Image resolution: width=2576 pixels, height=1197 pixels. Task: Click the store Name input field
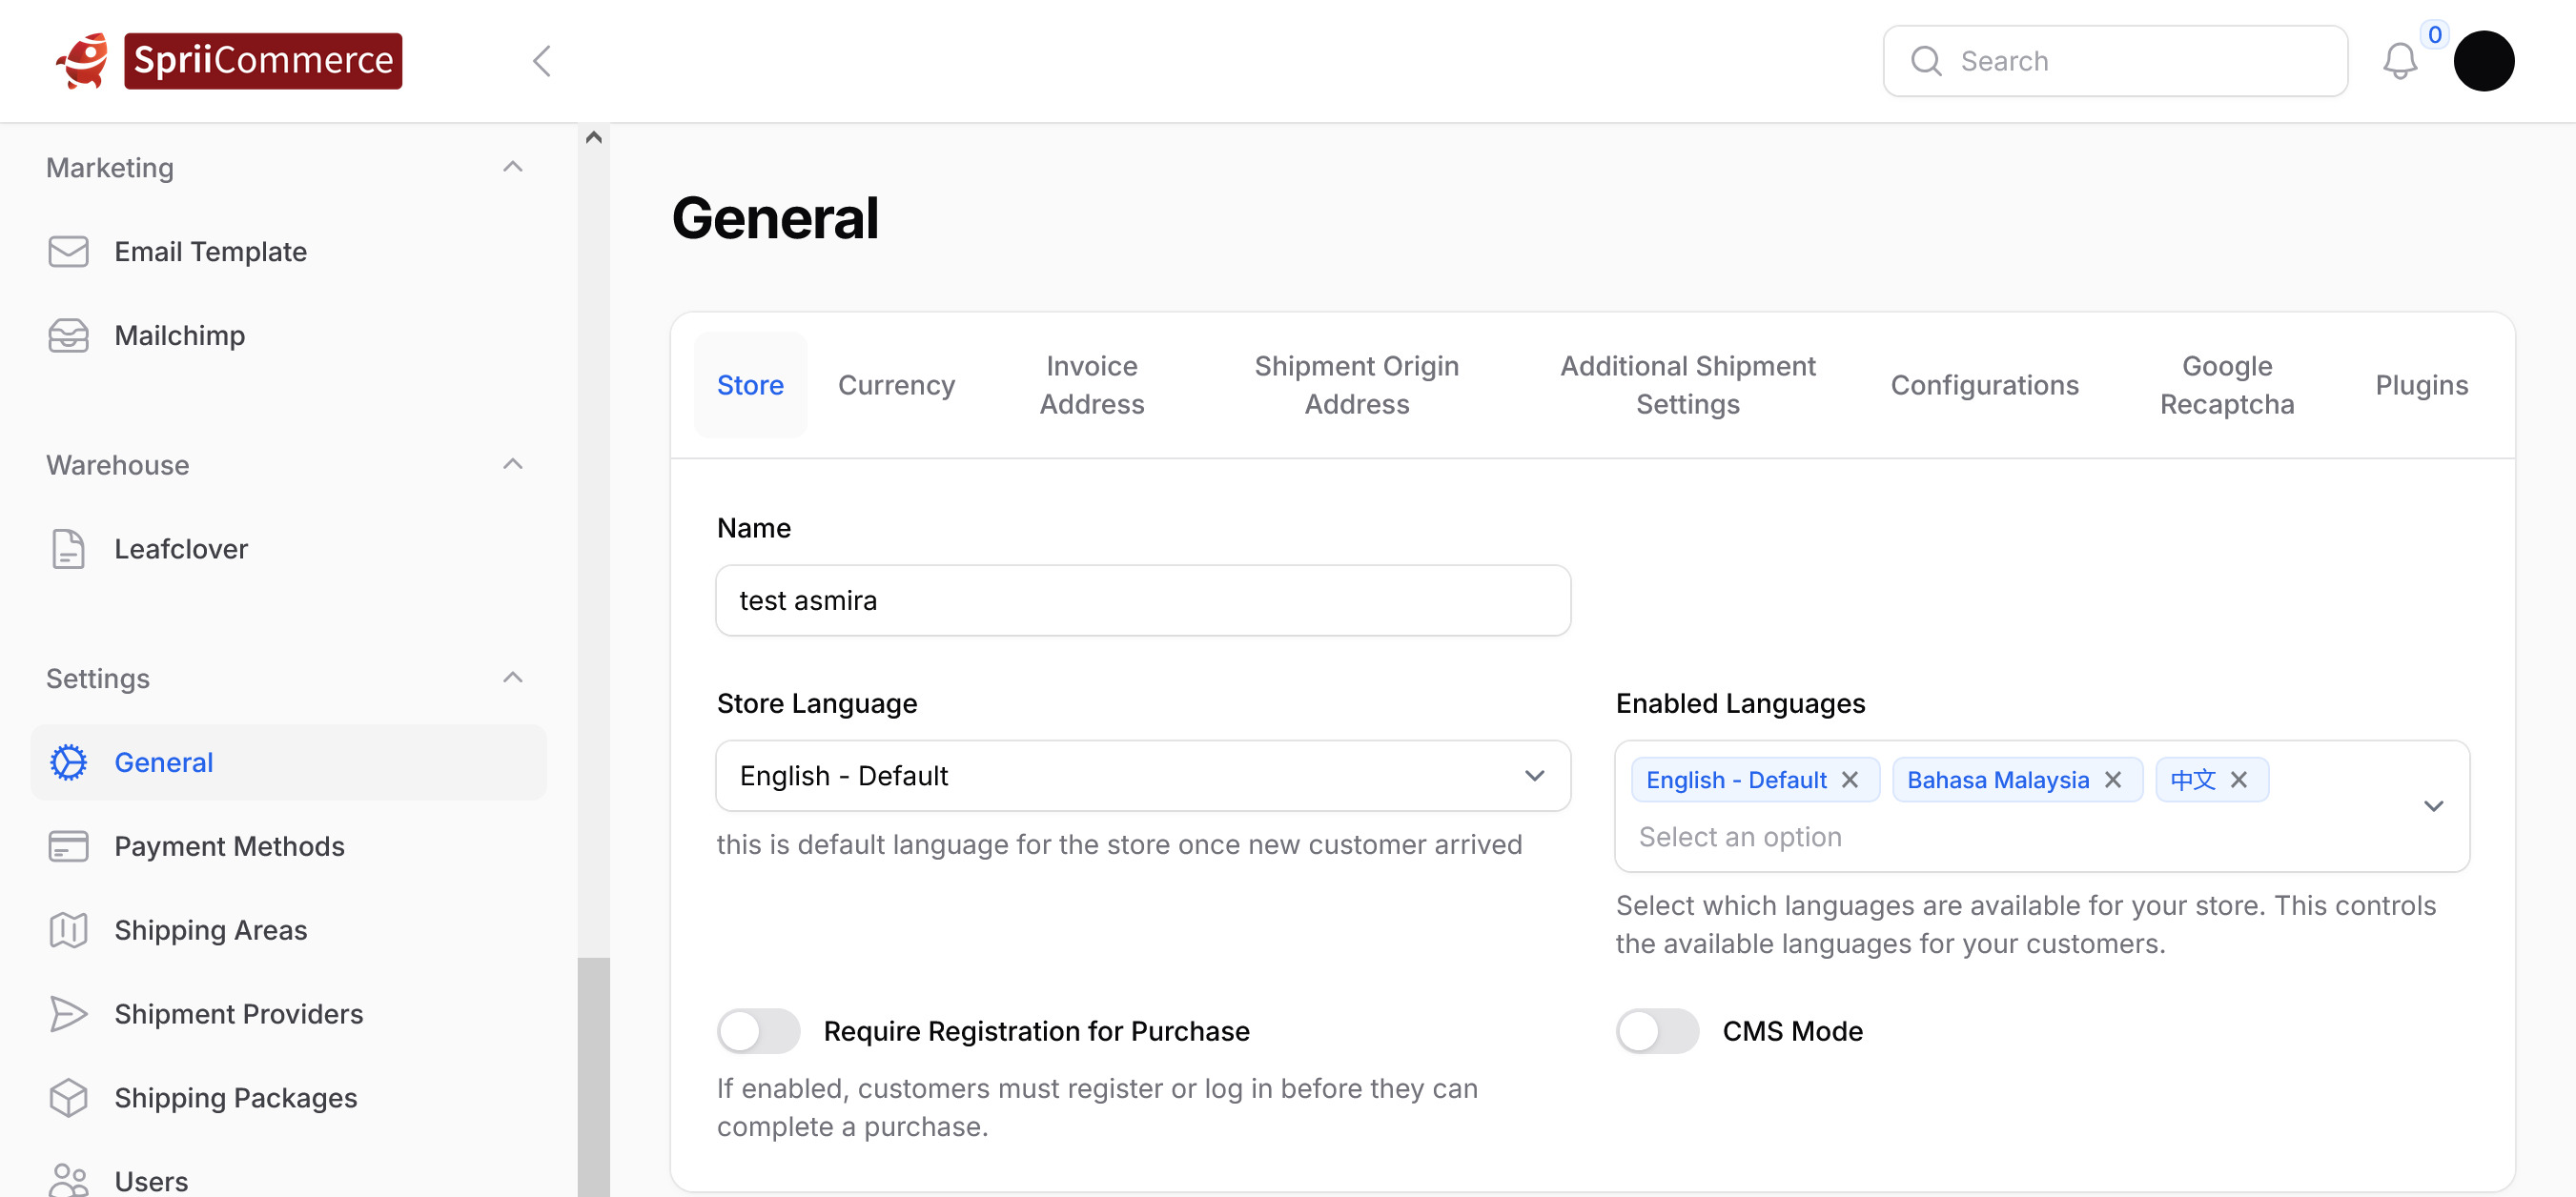1142,601
